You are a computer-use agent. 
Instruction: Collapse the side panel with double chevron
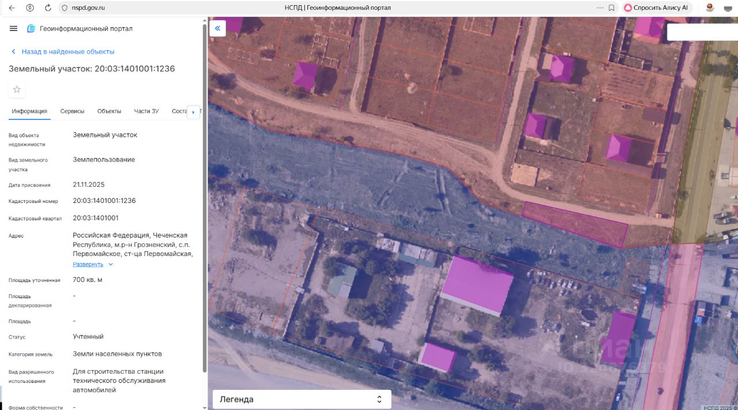coord(217,28)
